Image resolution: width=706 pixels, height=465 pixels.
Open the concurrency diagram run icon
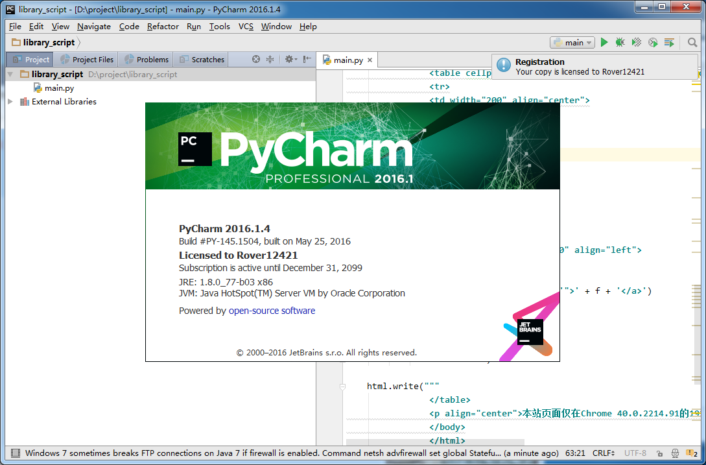669,42
